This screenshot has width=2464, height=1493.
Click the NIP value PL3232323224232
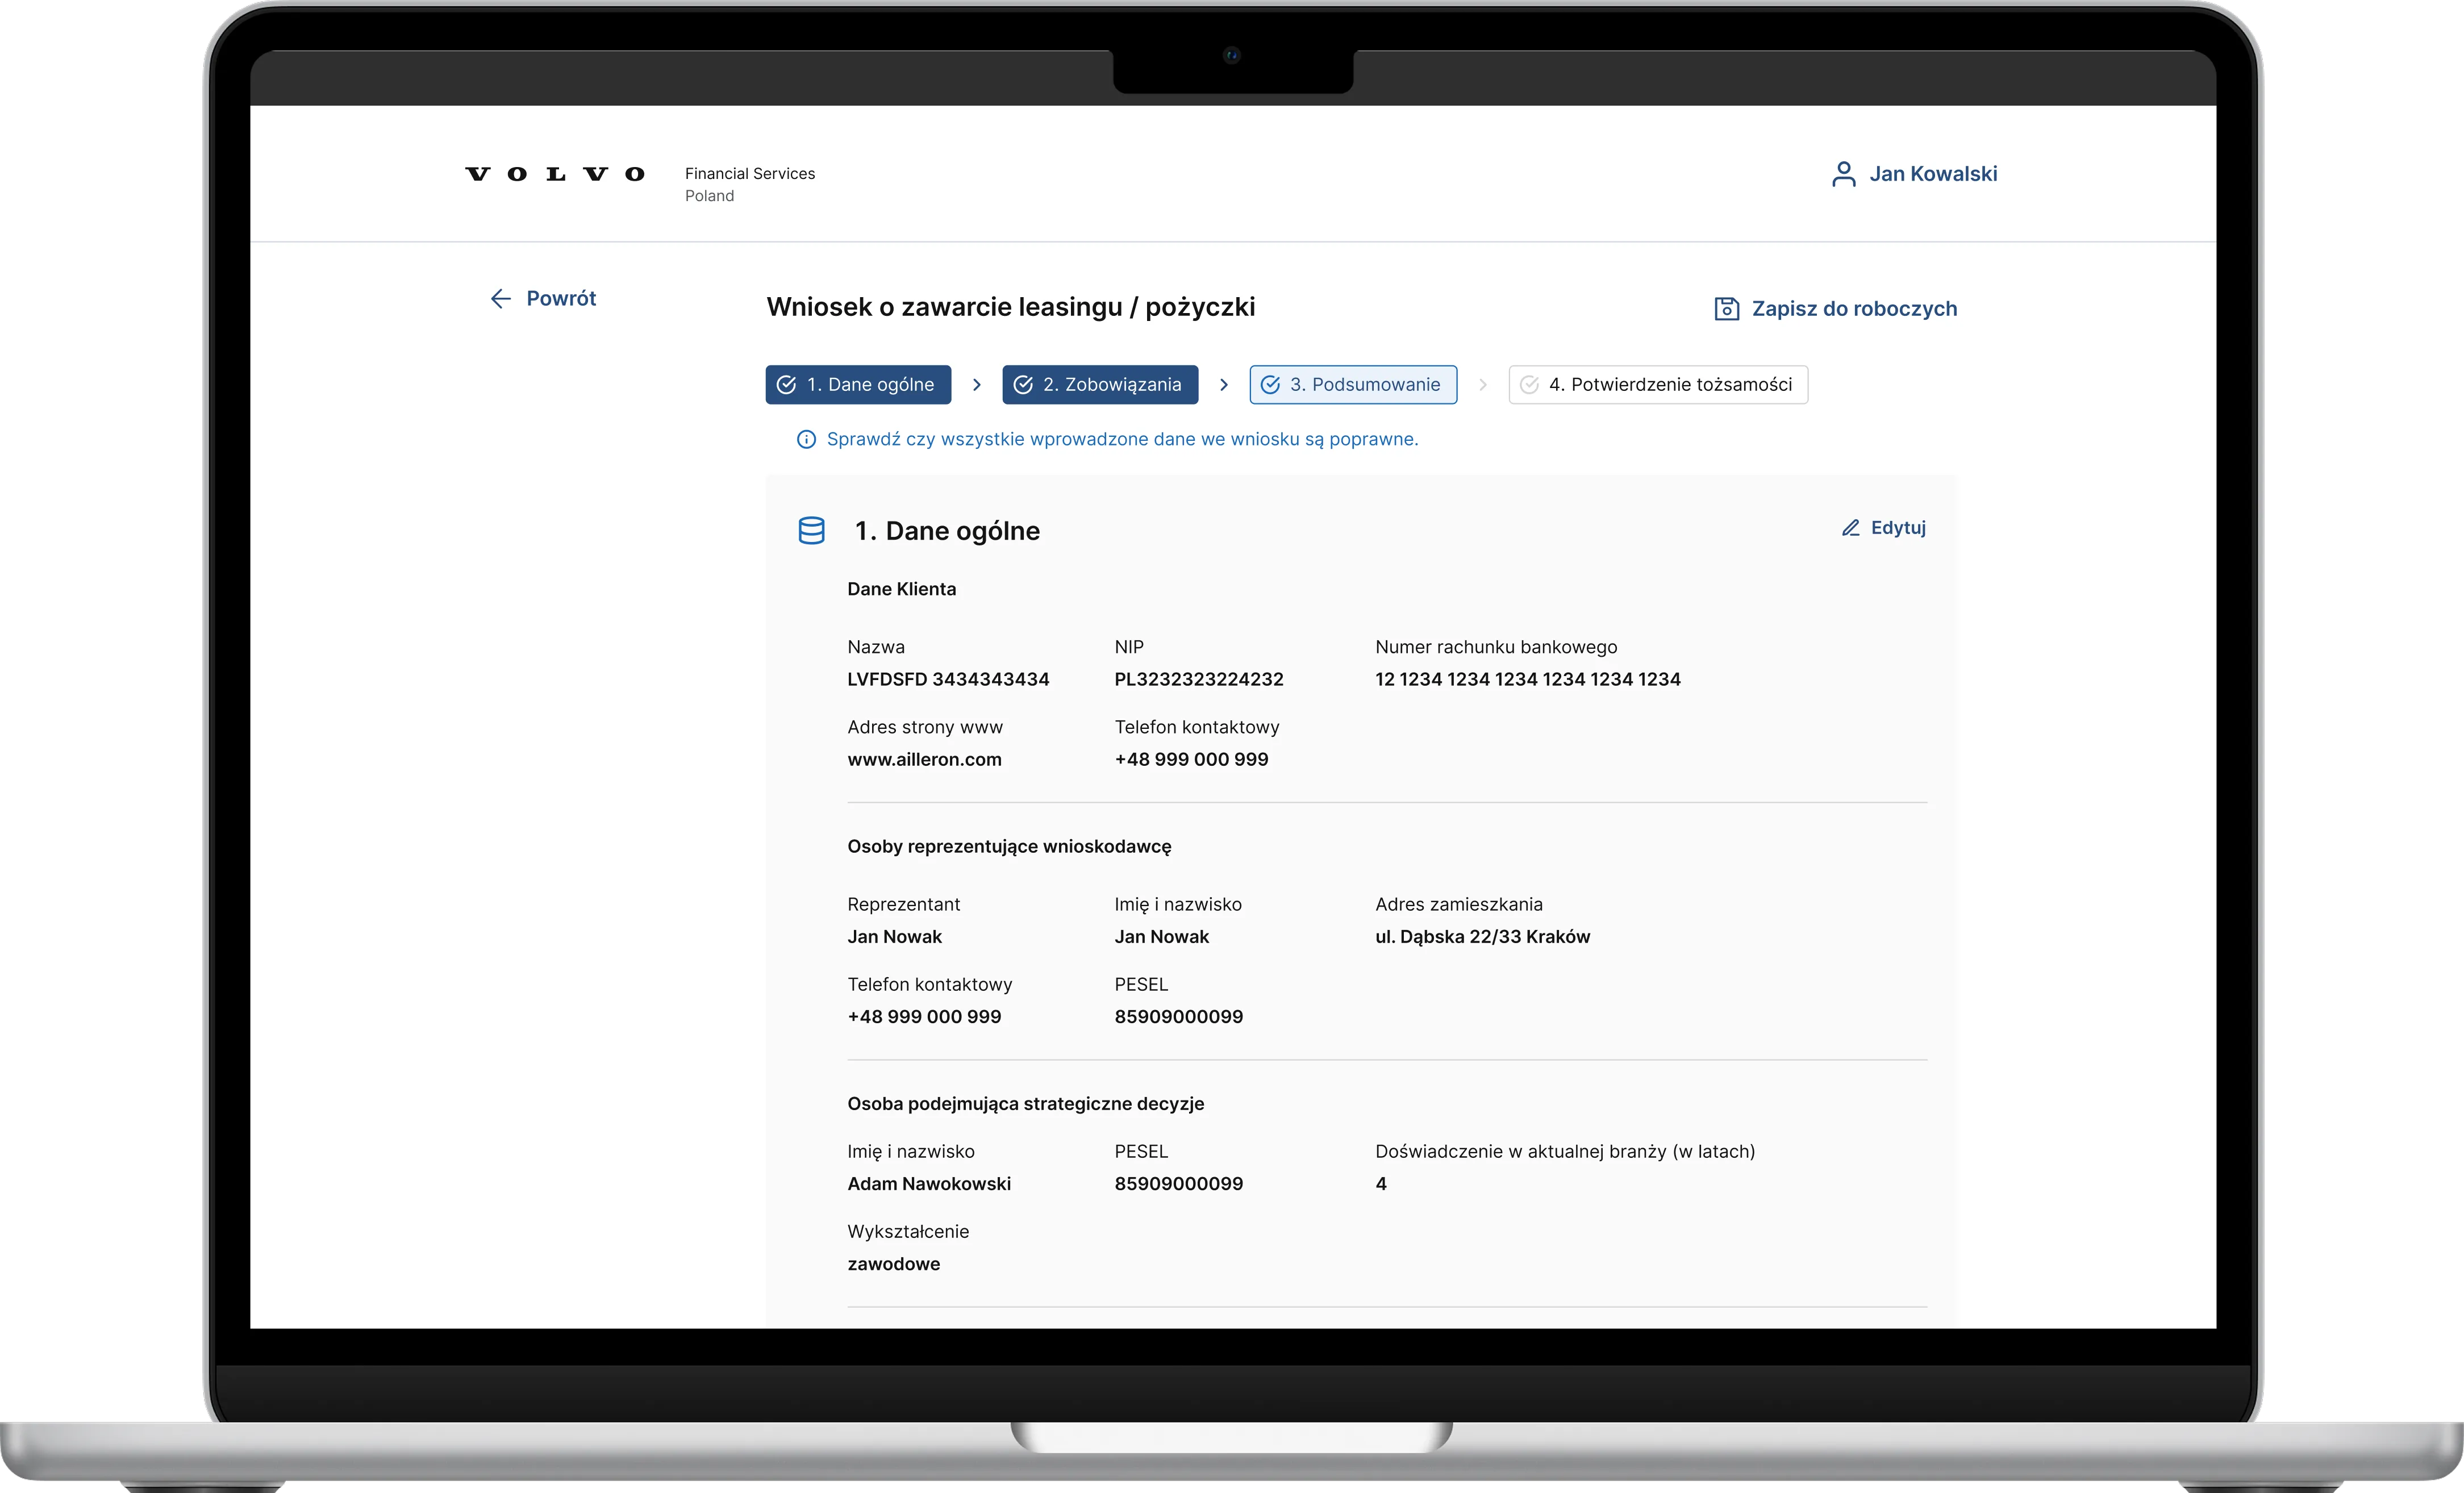[x=1199, y=679]
